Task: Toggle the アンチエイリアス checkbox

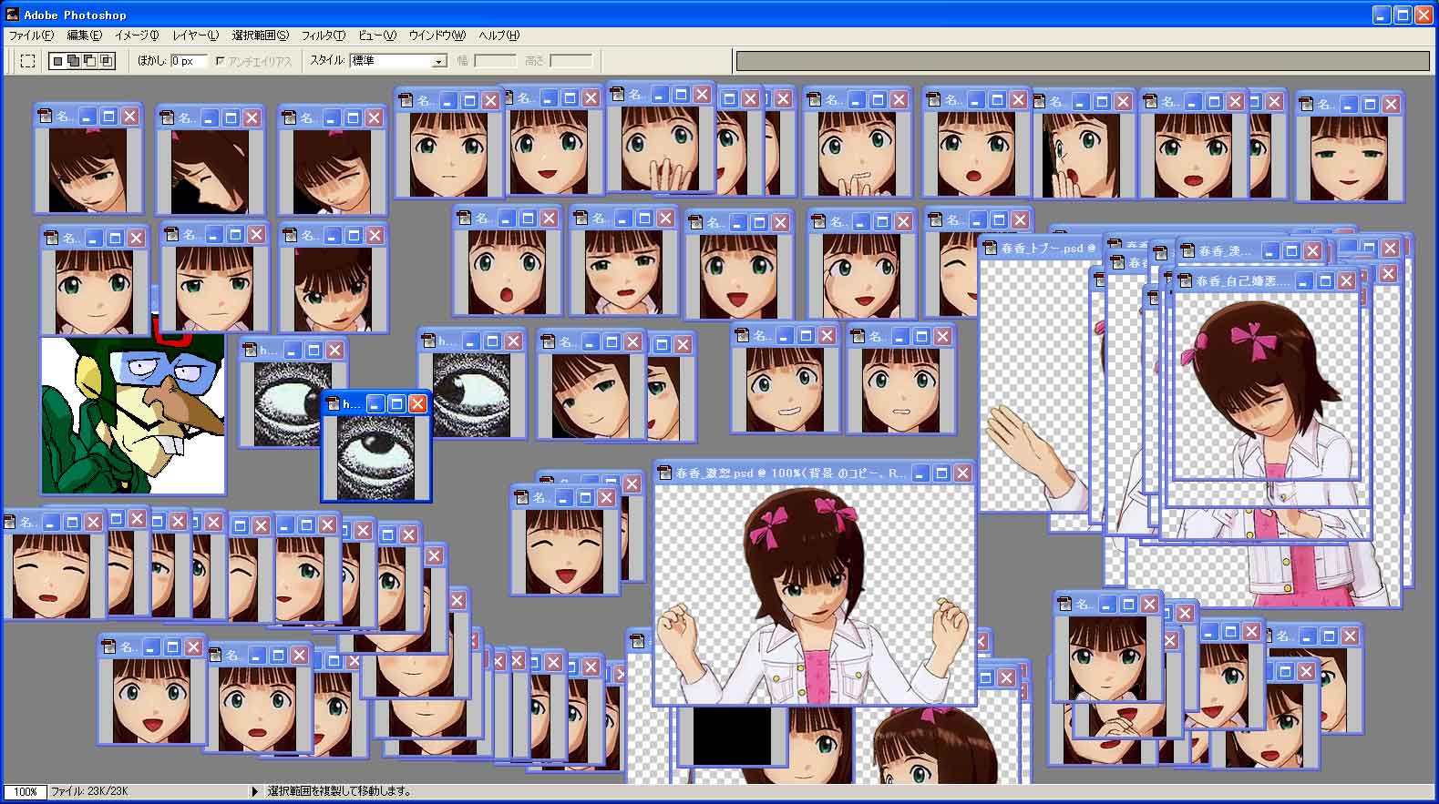Action: 220,61
